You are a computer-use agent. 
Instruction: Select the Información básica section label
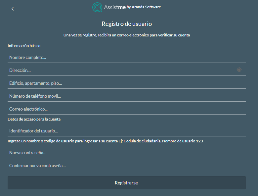[24, 46]
